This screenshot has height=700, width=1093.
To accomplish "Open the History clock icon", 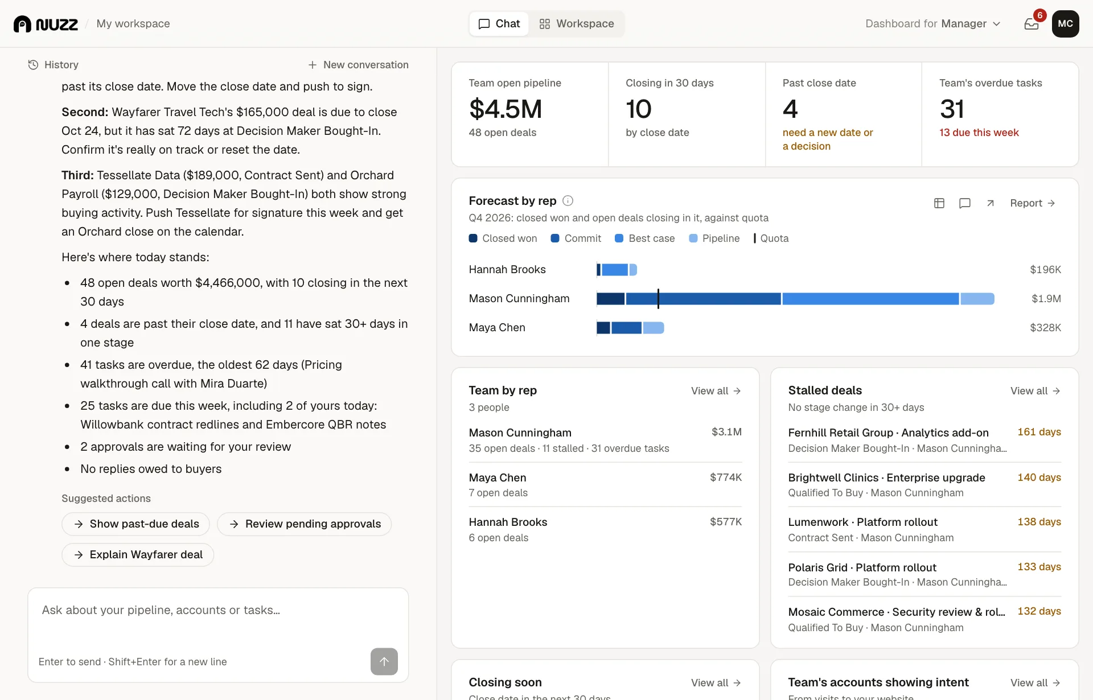I will 33,65.
